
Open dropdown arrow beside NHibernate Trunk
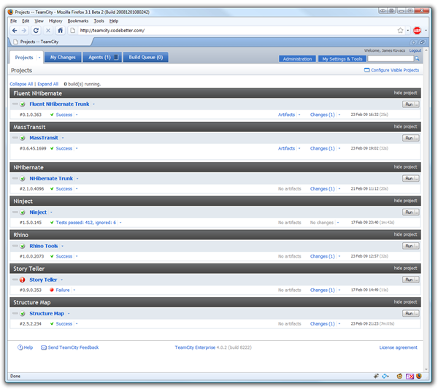point(77,179)
